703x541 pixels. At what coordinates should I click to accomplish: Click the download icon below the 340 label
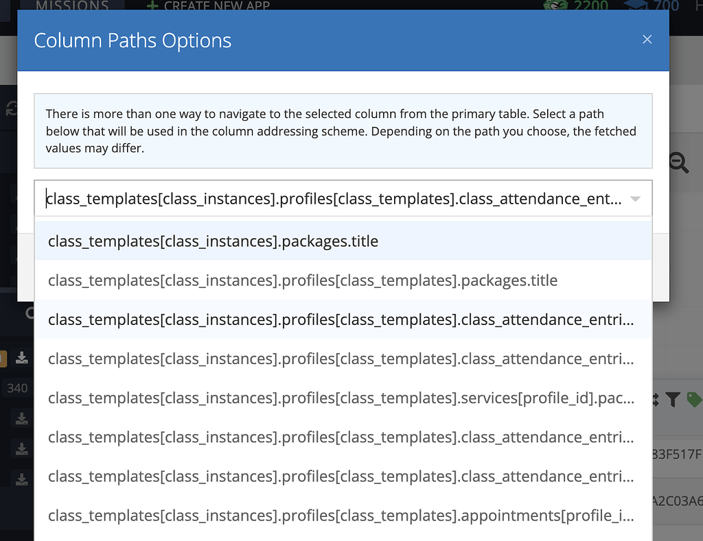[21, 419]
